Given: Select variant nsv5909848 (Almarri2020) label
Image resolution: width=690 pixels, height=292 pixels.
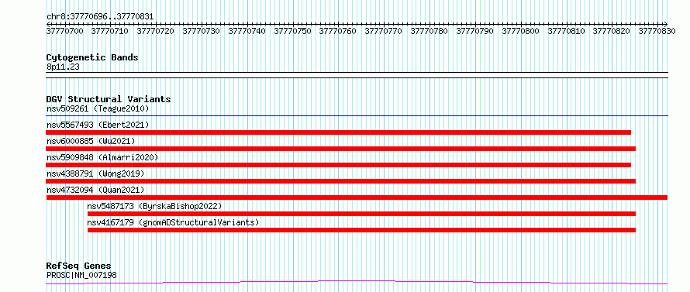Looking at the screenshot, I should point(102,157).
